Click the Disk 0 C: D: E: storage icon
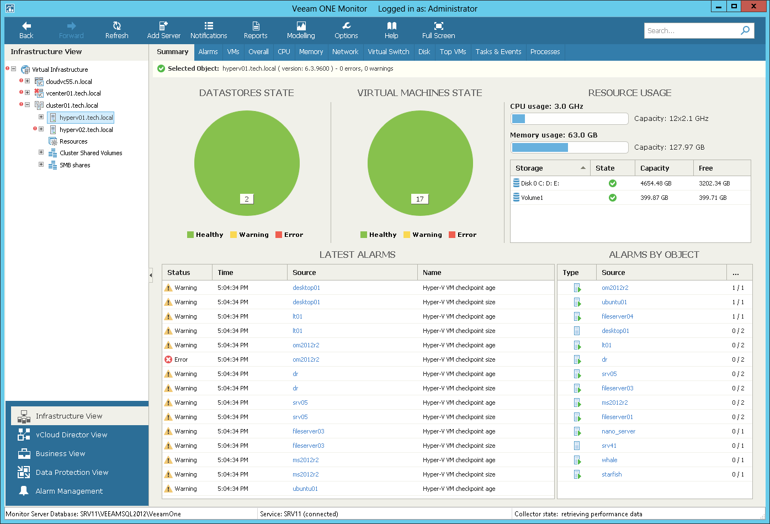The width and height of the screenshot is (770, 524). coord(516,183)
